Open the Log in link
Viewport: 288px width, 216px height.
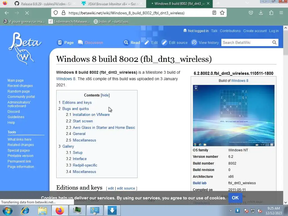coord(274,31)
